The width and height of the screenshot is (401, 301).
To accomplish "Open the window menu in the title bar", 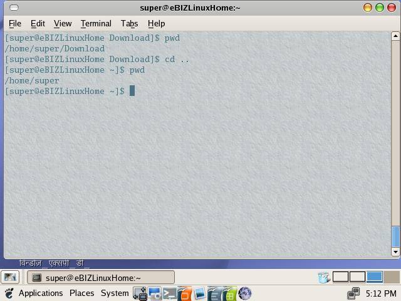I will (x=14, y=8).
